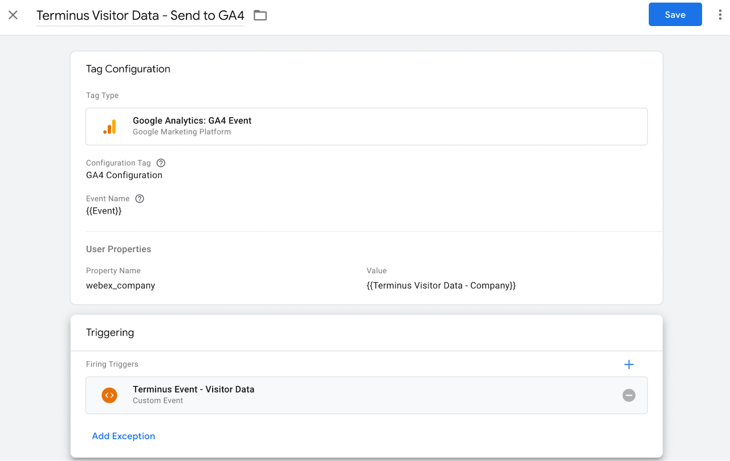The width and height of the screenshot is (730, 461).
Task: Show help for Configuration Tag
Action: 161,163
